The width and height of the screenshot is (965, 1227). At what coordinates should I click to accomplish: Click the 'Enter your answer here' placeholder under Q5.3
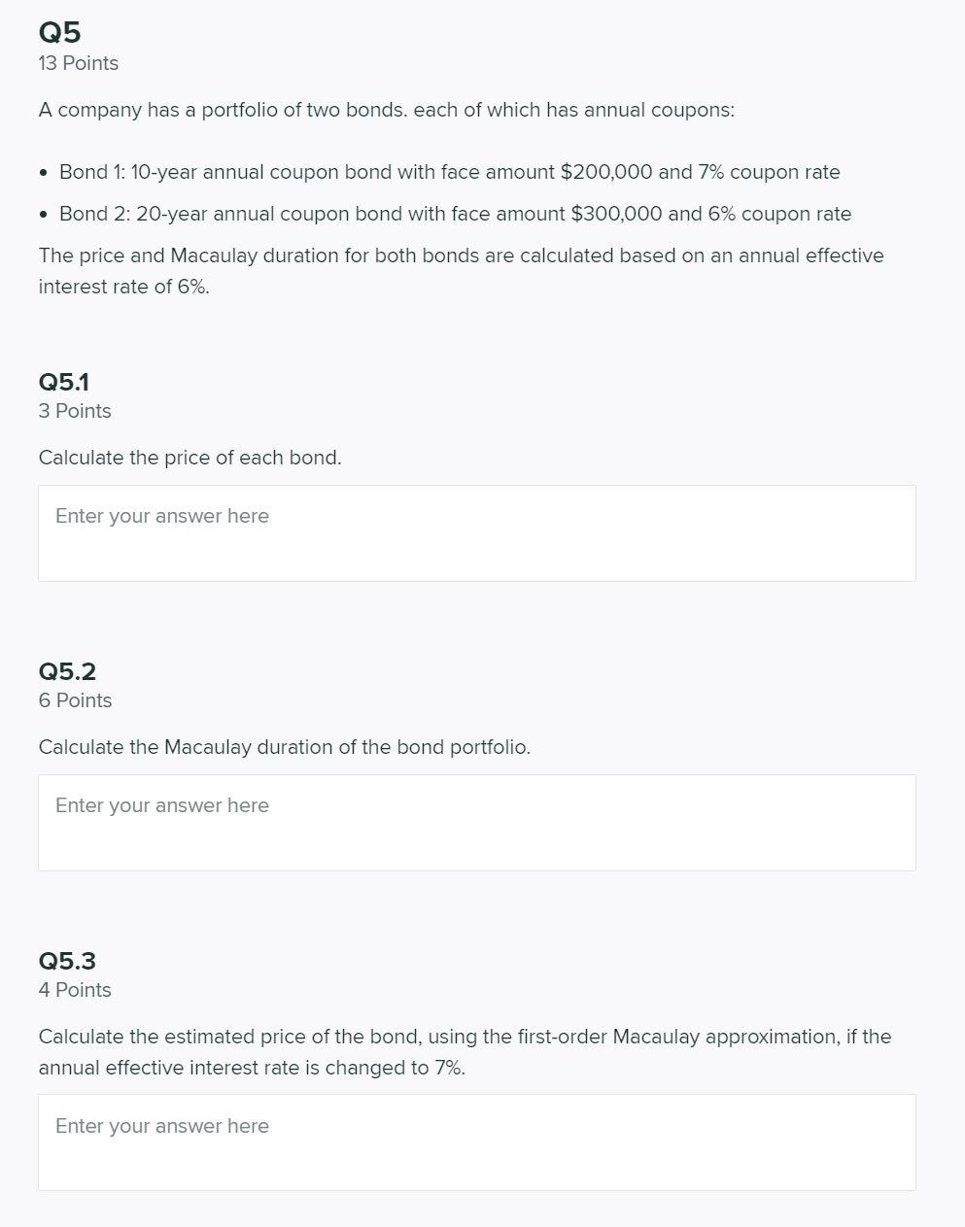tap(161, 1126)
